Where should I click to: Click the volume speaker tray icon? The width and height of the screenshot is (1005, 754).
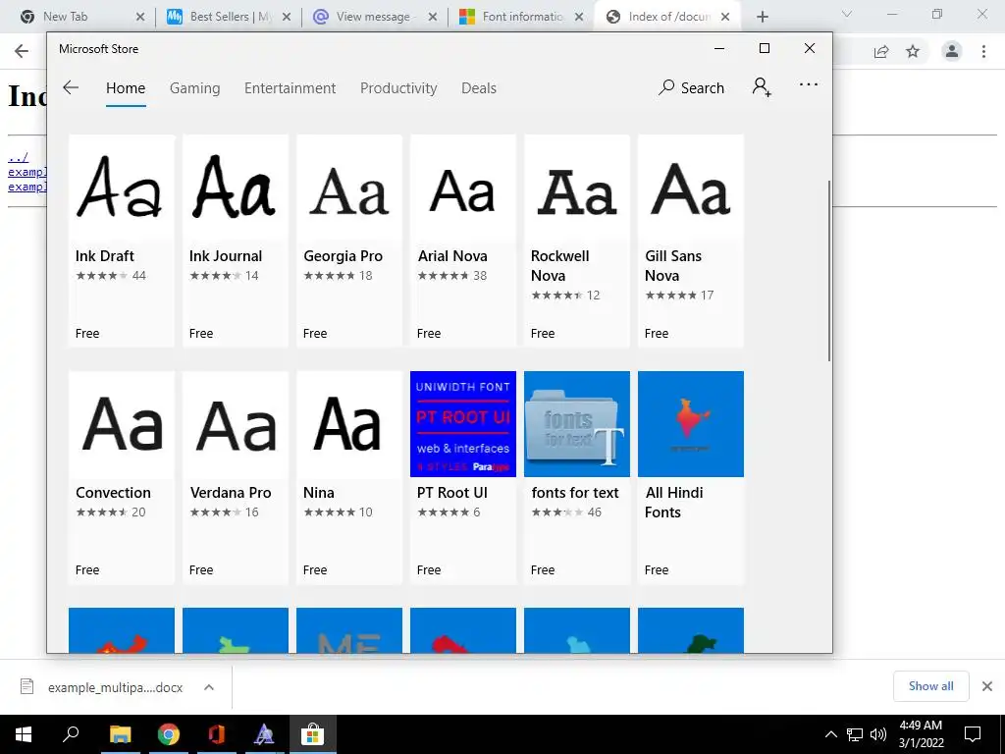(878, 734)
